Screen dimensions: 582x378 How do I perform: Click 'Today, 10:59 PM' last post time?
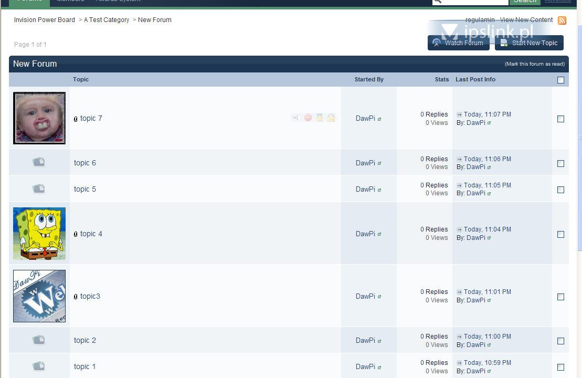[x=488, y=363]
